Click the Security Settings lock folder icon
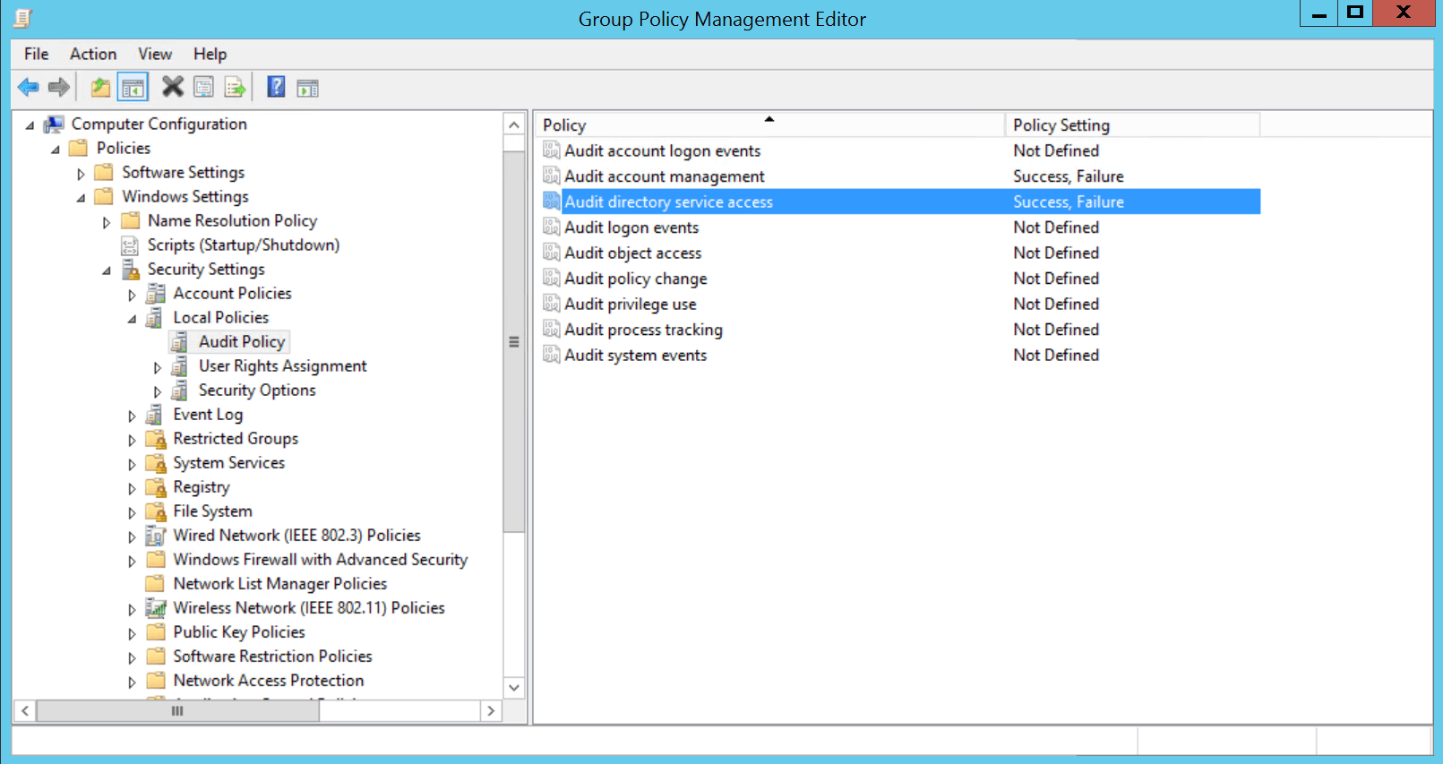Viewport: 1443px width, 764px height. point(131,269)
